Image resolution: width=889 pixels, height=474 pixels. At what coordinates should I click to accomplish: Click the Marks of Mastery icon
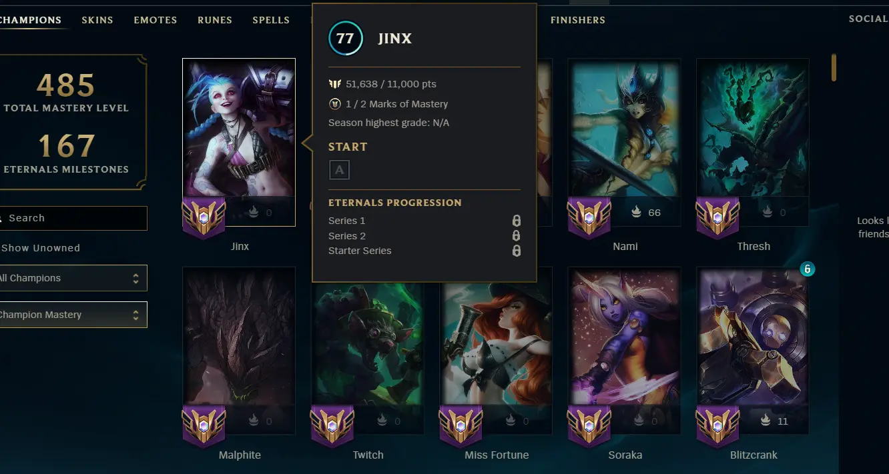[335, 104]
